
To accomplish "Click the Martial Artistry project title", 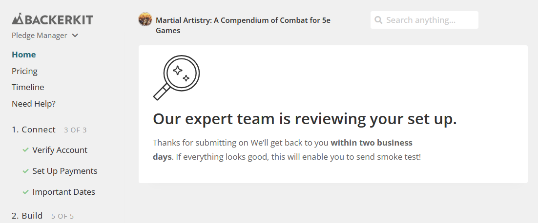I will (x=243, y=25).
